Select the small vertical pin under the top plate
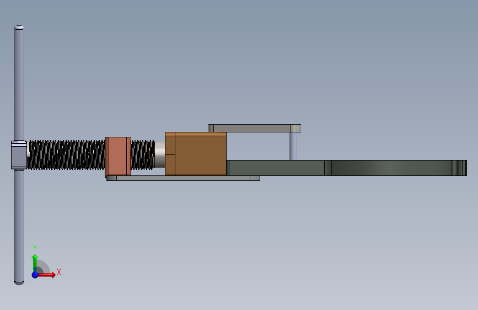Screen dimensions: 478x310 click(293, 146)
